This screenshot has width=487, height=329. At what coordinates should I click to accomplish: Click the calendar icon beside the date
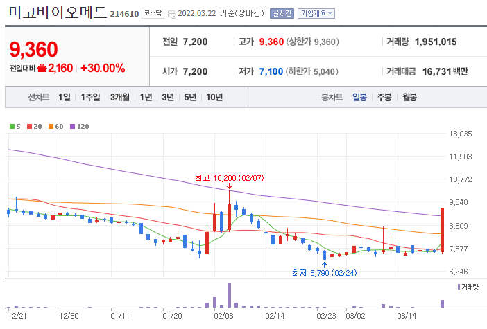point(171,15)
